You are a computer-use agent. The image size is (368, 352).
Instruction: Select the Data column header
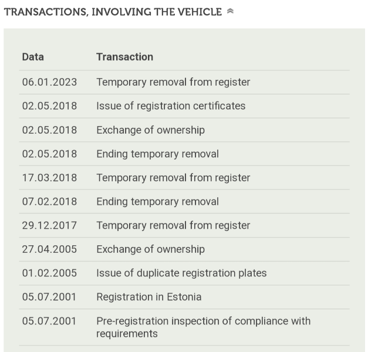(x=33, y=57)
